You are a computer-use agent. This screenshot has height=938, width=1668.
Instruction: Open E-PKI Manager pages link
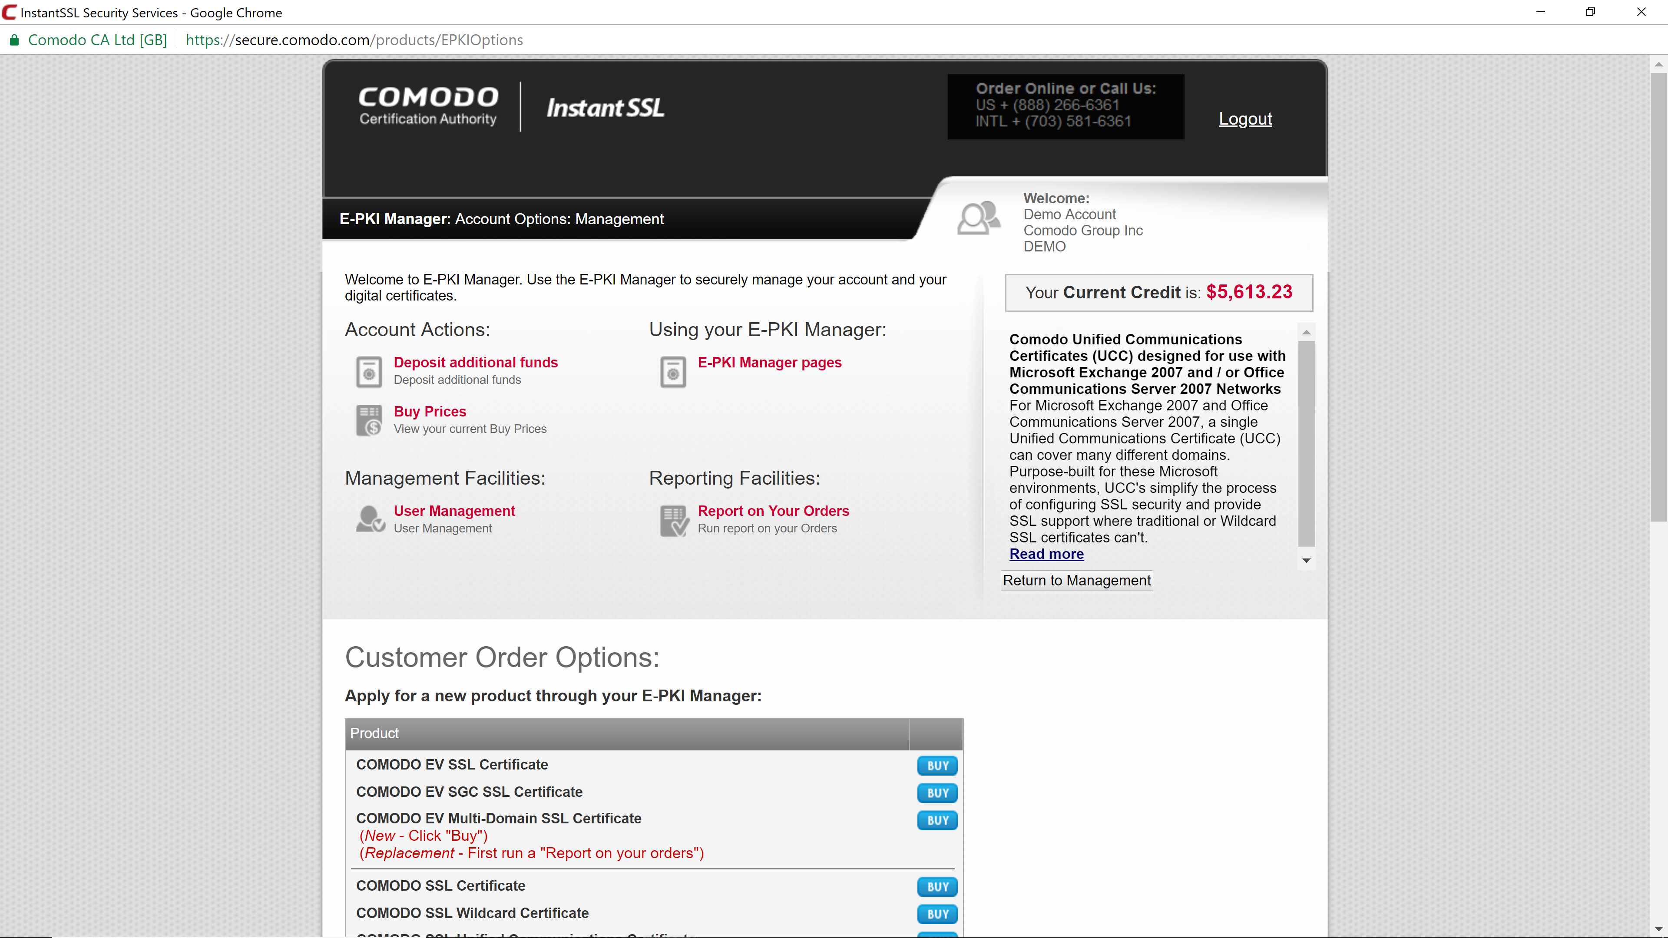[769, 363]
